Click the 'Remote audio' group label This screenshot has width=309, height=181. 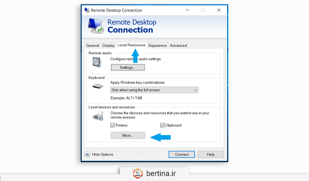click(x=100, y=53)
